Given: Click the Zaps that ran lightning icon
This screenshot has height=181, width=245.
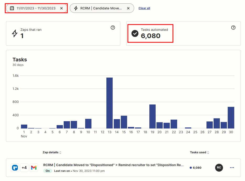Looking at the screenshot, I should point(15,33).
